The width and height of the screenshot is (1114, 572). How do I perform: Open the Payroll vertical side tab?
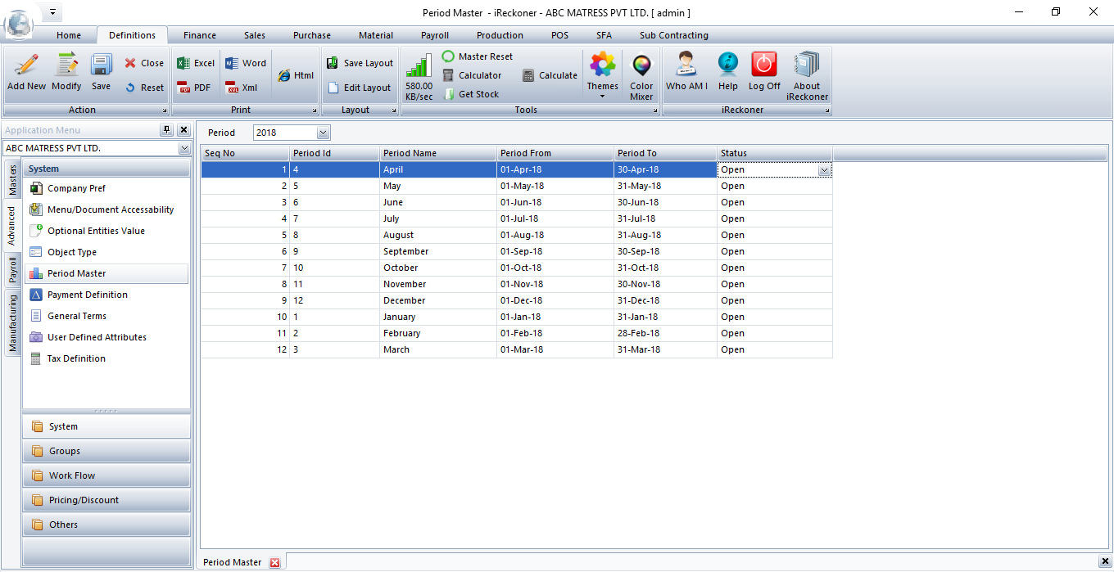tap(12, 269)
